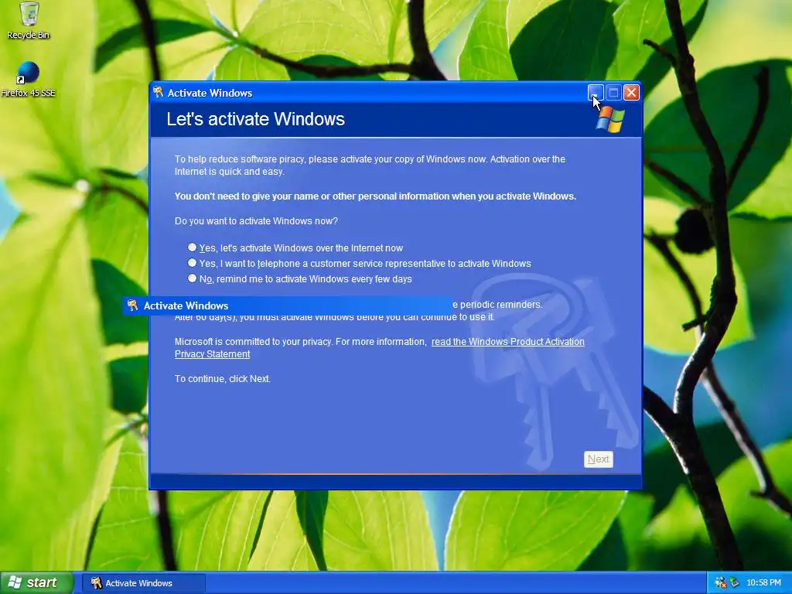Switch to Activate Windows in the taskbar
This screenshot has width=792, height=594.
click(143, 583)
